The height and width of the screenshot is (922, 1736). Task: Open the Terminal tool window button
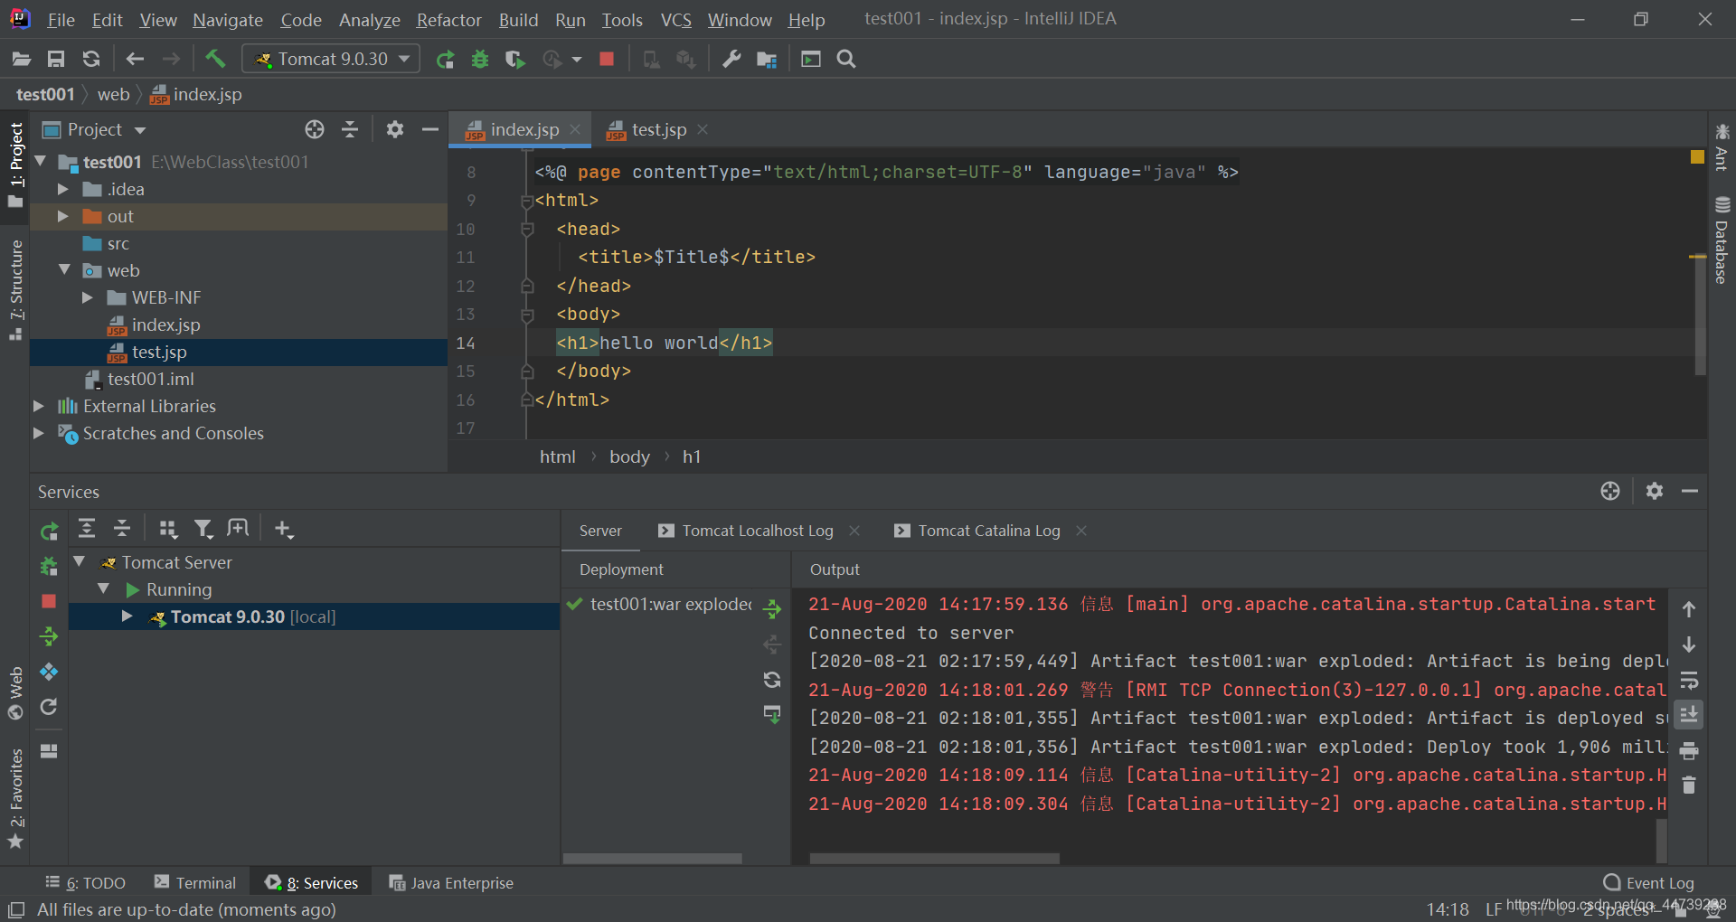195,883
